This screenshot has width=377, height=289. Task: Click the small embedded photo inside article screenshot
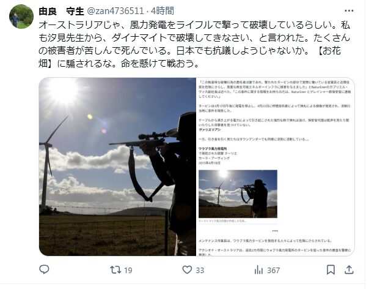point(238,194)
